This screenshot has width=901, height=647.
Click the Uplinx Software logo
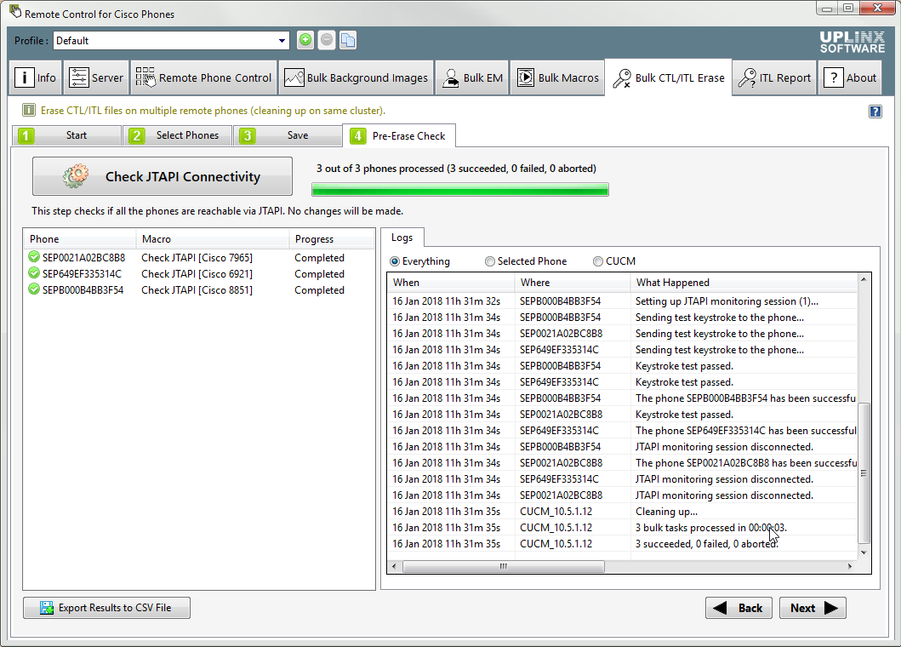coord(853,42)
